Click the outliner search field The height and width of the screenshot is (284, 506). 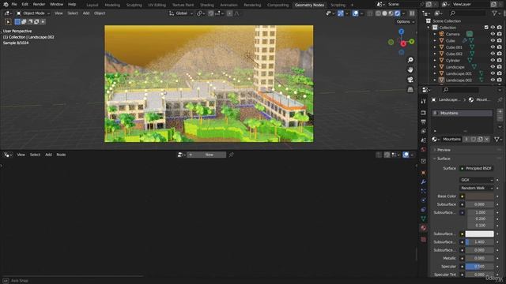[x=467, y=13]
